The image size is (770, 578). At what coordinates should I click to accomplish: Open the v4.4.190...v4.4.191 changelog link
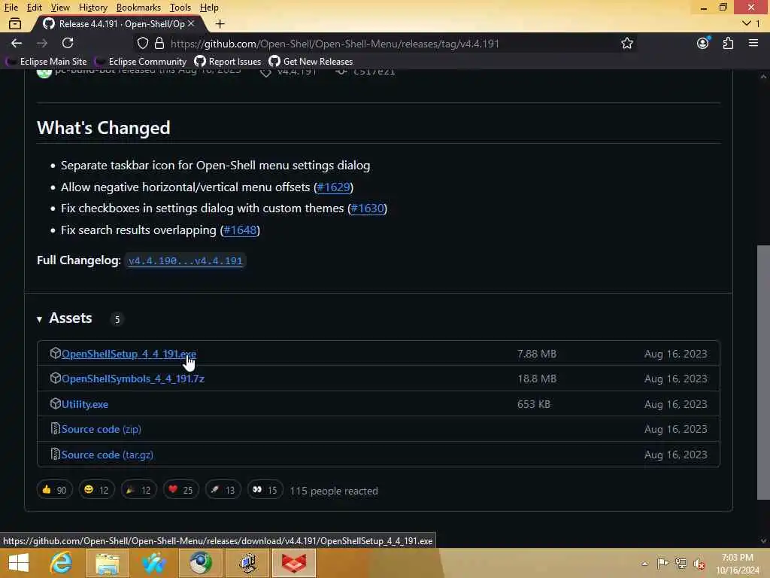pyautogui.click(x=185, y=260)
